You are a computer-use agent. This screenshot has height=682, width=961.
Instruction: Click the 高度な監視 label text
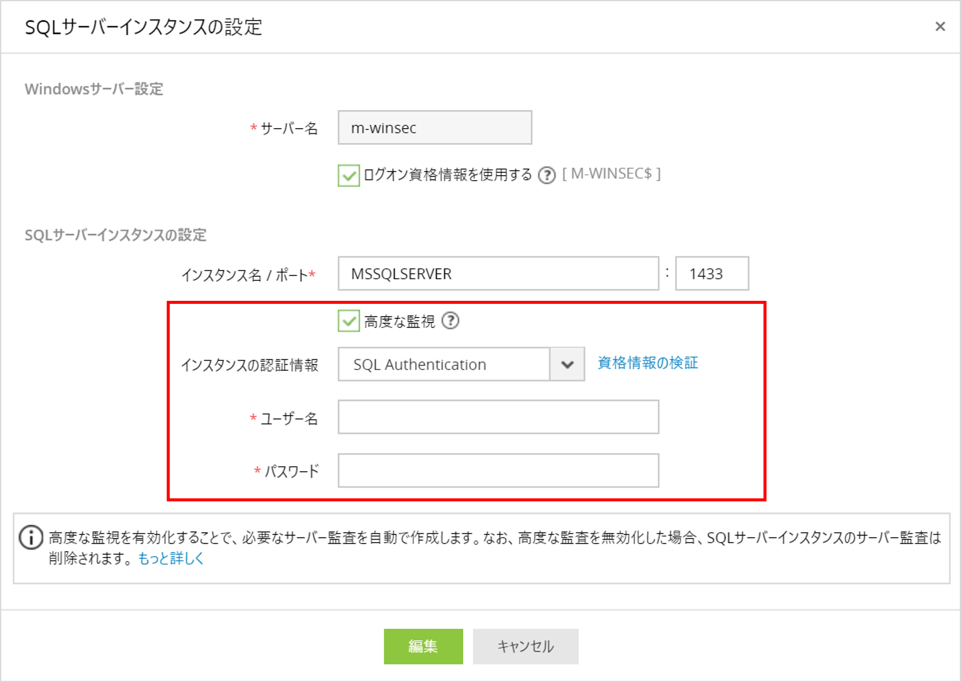[x=399, y=321]
